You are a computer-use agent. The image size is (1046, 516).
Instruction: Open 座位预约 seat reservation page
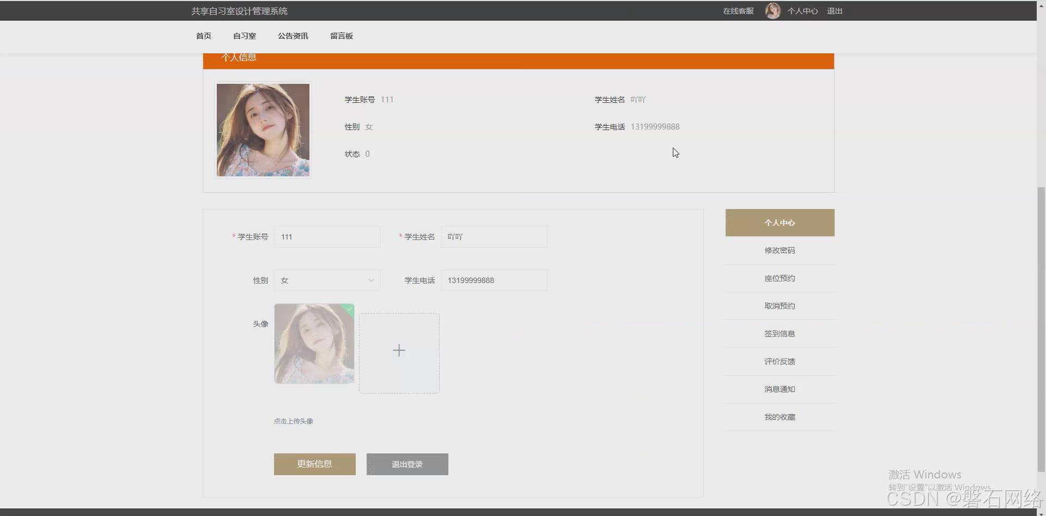(x=780, y=278)
